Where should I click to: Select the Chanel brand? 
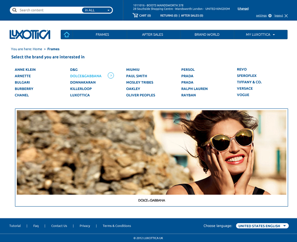click(22, 95)
